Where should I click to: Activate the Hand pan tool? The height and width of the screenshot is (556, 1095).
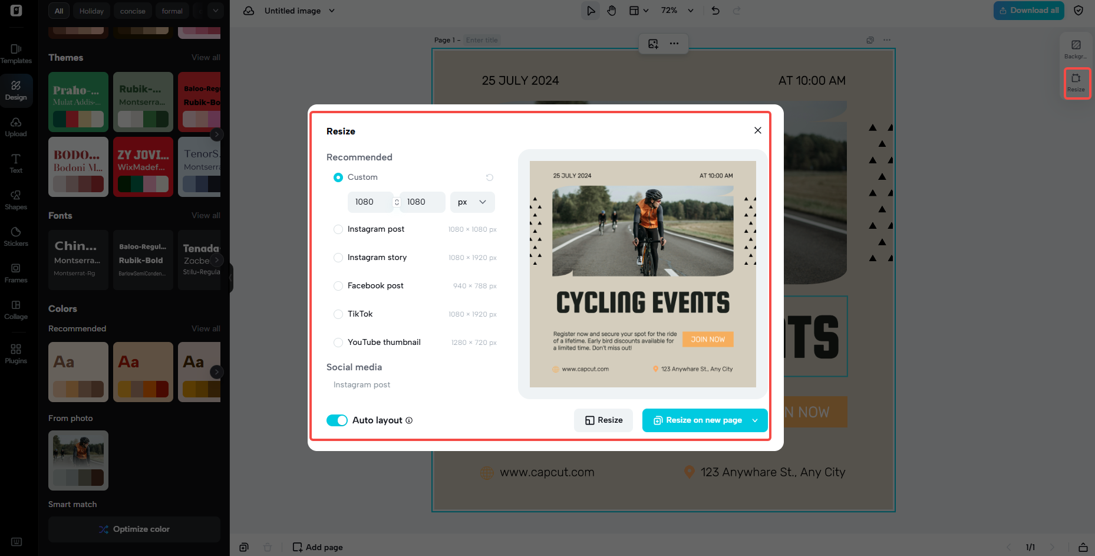pyautogui.click(x=612, y=11)
